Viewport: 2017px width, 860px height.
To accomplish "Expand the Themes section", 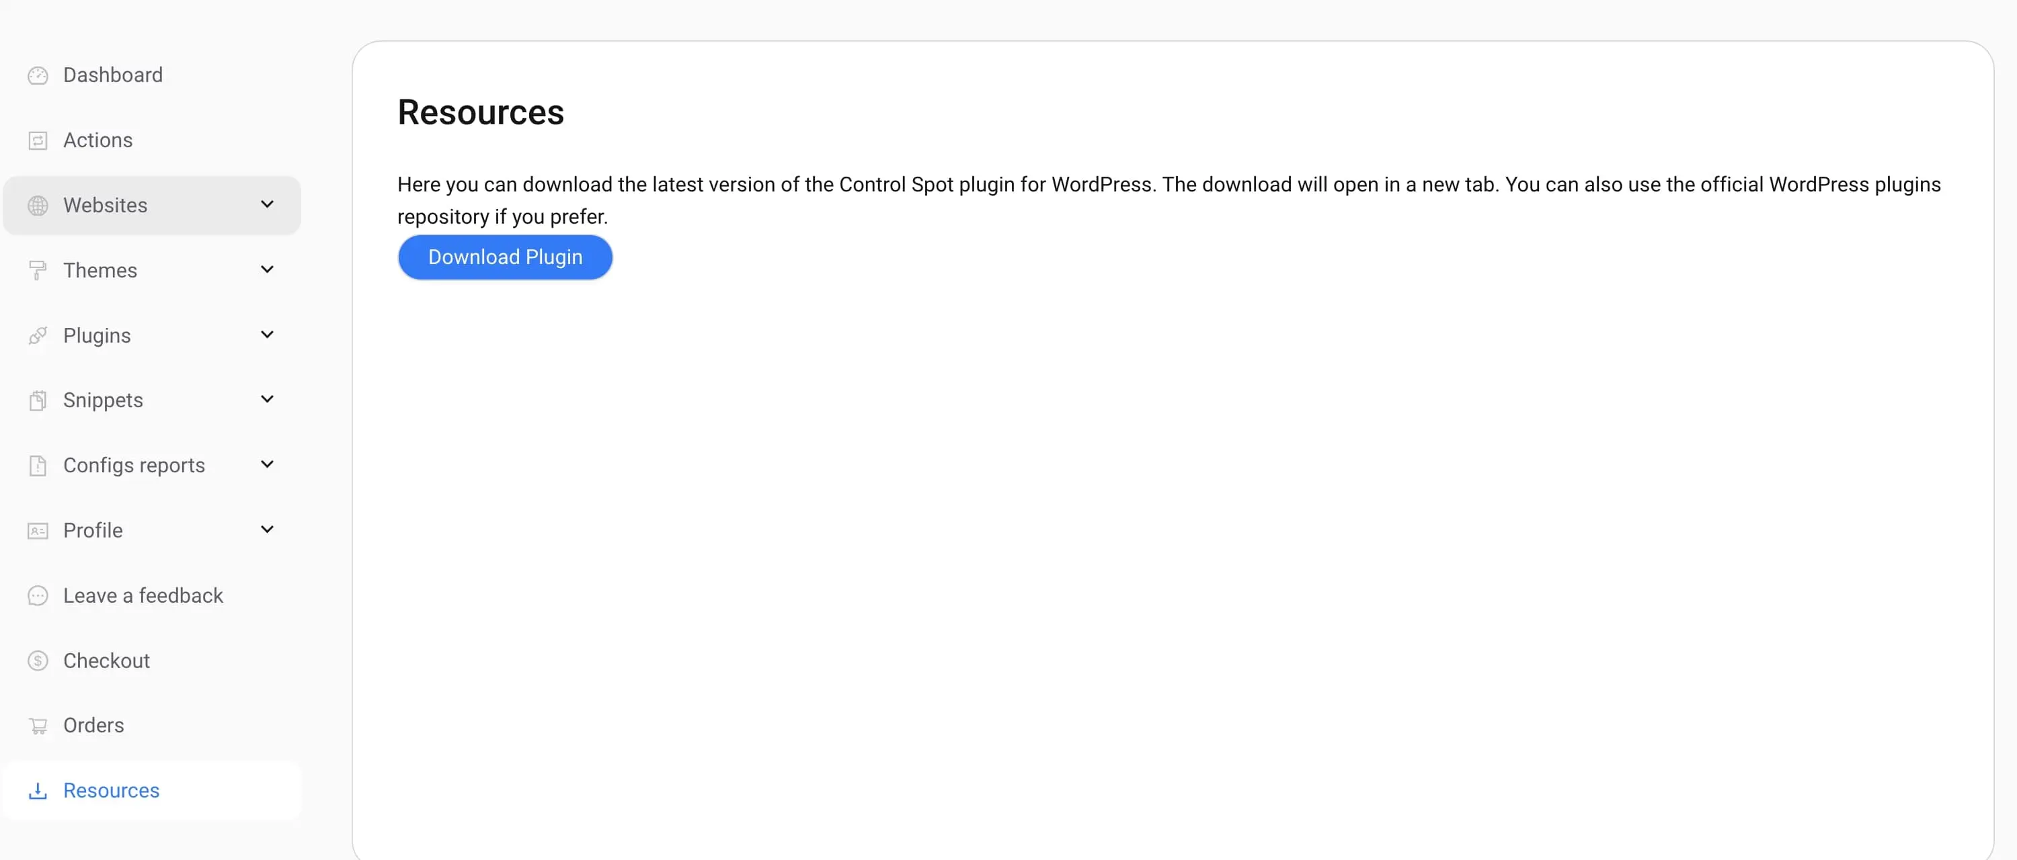I will point(267,269).
